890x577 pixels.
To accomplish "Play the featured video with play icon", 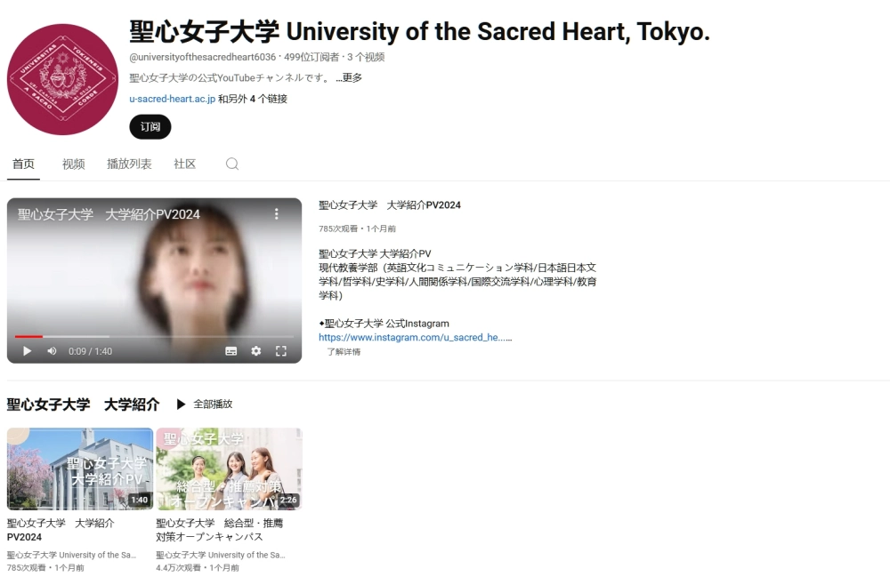I will [27, 351].
